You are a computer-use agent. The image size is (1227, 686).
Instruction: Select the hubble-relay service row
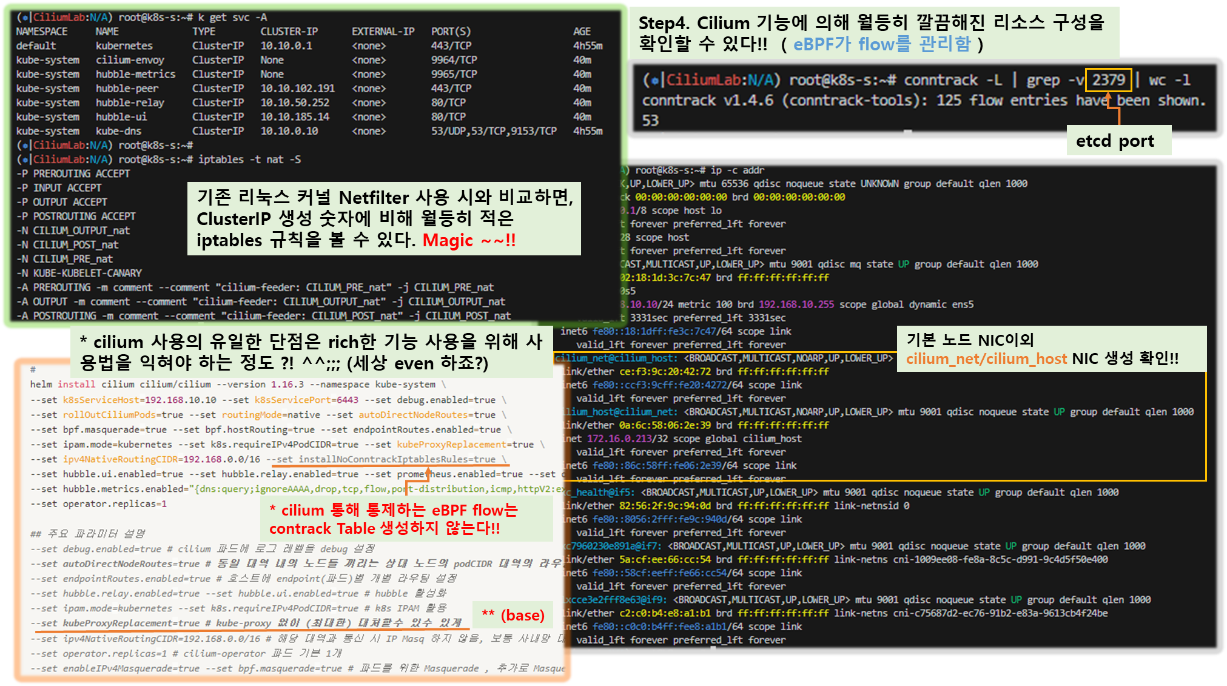point(130,103)
